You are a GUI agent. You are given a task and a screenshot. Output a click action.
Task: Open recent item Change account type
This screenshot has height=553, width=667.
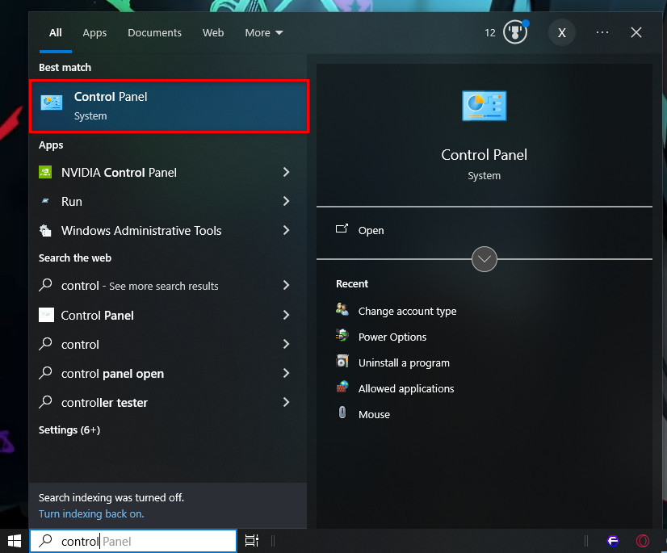point(407,311)
